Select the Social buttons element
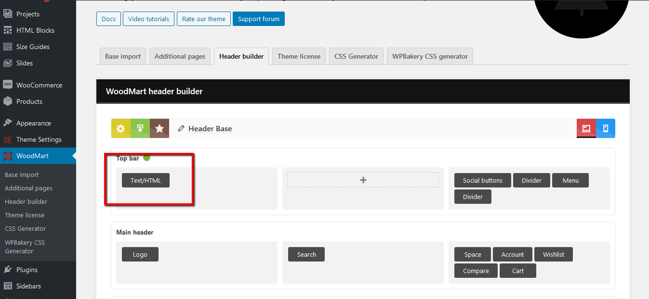649x299 pixels. pos(483,180)
